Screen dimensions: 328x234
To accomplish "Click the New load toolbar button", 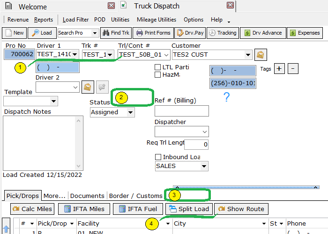I will pos(14,33).
